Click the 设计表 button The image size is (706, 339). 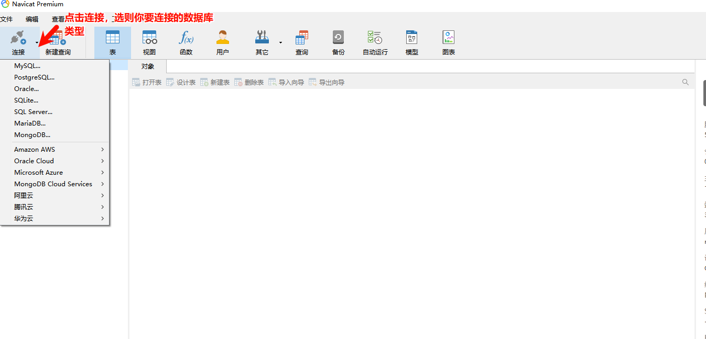click(x=181, y=83)
